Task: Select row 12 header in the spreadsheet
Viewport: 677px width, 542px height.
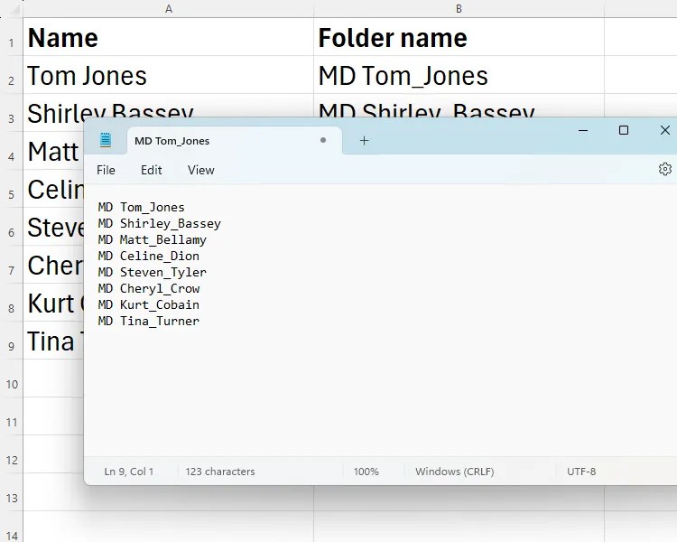Action: [x=11, y=454]
